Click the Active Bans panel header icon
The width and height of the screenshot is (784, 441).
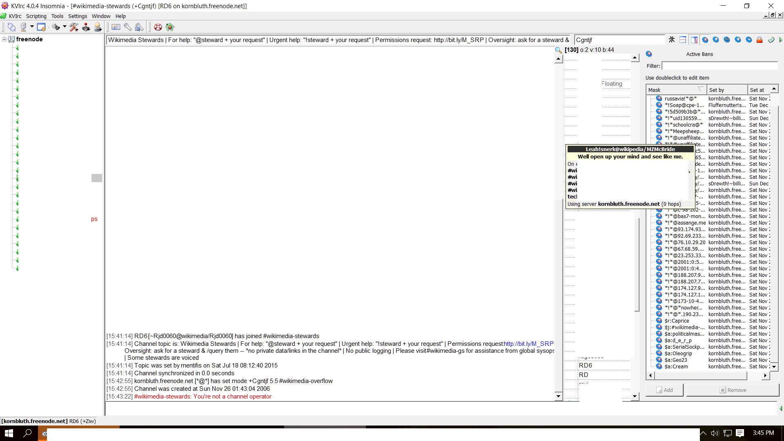[649, 54]
